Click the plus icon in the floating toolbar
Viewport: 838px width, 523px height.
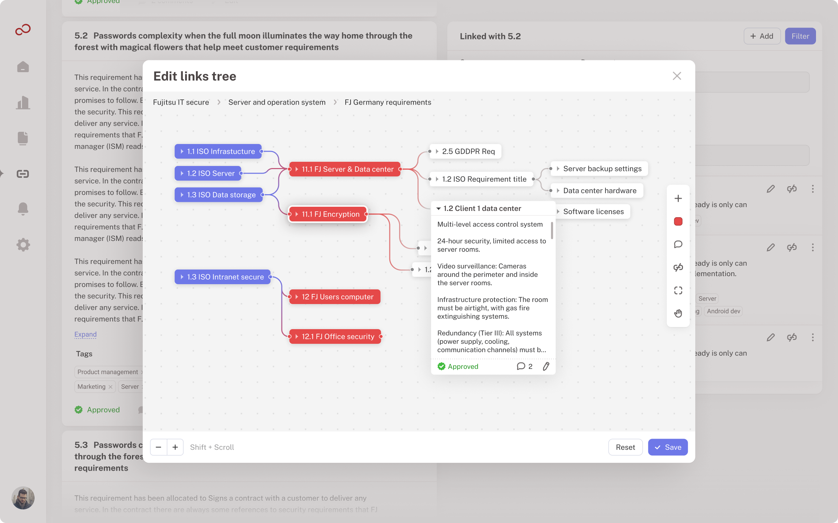678,198
